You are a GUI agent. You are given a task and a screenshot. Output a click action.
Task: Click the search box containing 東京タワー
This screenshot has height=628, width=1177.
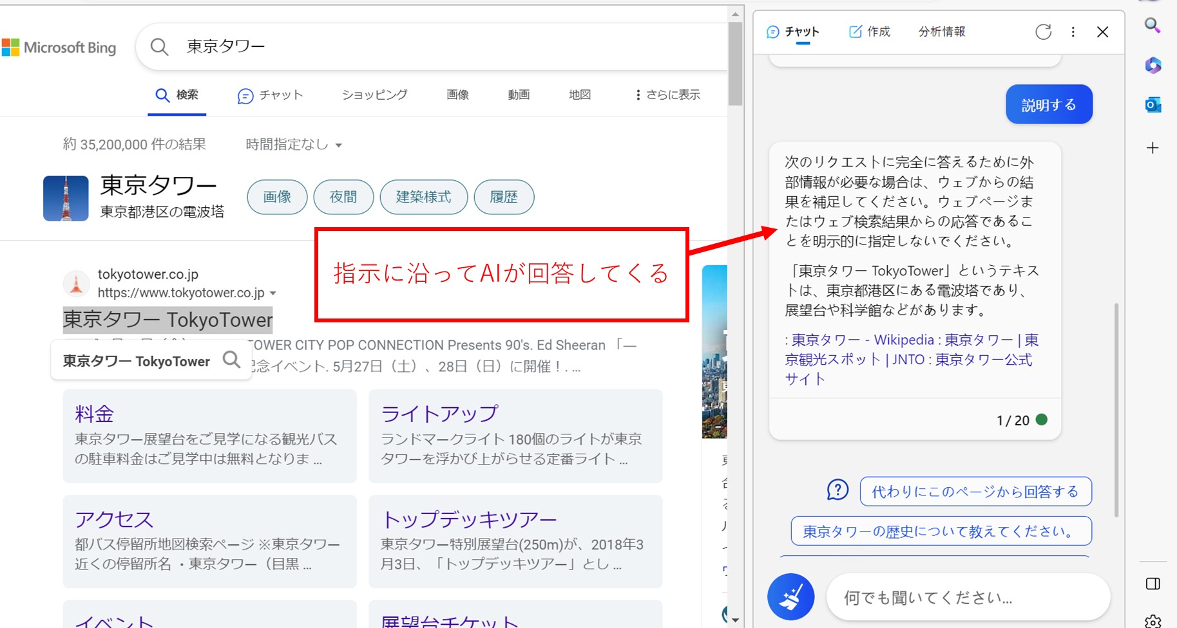[x=432, y=46]
